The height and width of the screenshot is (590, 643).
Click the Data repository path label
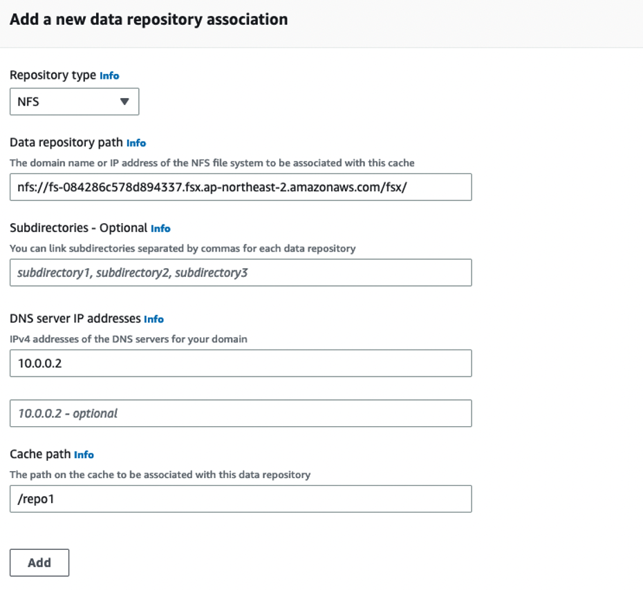pos(66,142)
